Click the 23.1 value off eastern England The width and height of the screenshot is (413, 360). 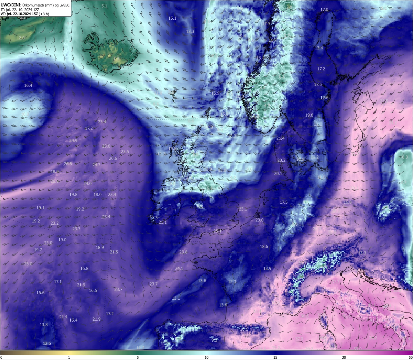point(243,209)
